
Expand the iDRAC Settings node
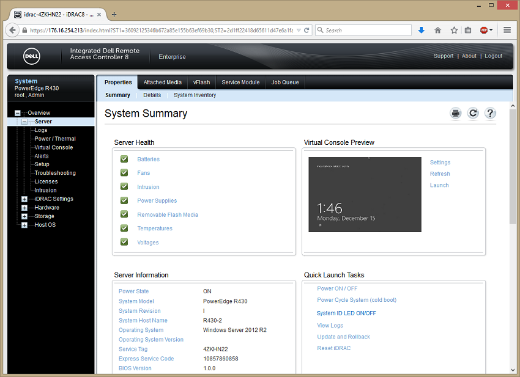pos(24,199)
